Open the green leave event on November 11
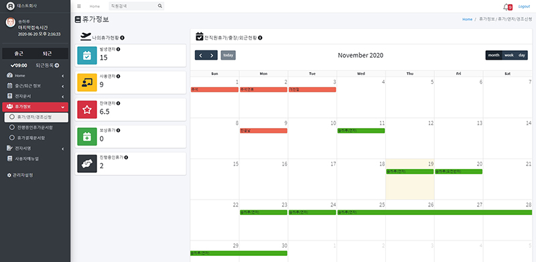 (361, 131)
